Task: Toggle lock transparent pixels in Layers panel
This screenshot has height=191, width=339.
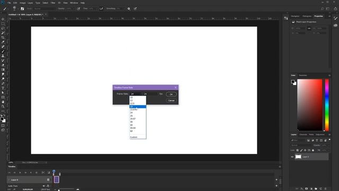Action: click(298, 150)
